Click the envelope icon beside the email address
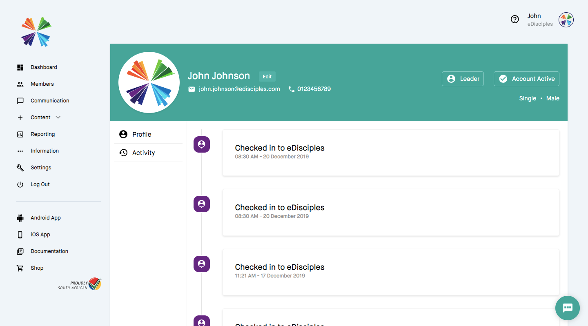The height and width of the screenshot is (326, 588). pos(192,89)
